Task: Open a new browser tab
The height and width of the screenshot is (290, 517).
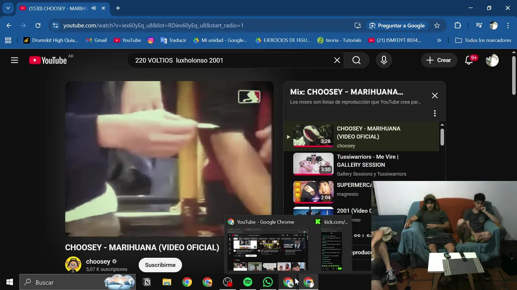Action: (x=118, y=8)
